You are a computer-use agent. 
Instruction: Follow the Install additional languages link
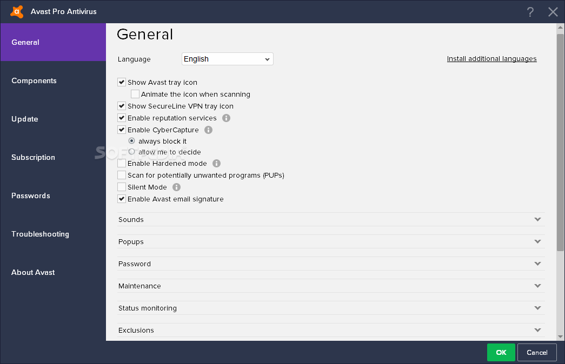tap(491, 59)
